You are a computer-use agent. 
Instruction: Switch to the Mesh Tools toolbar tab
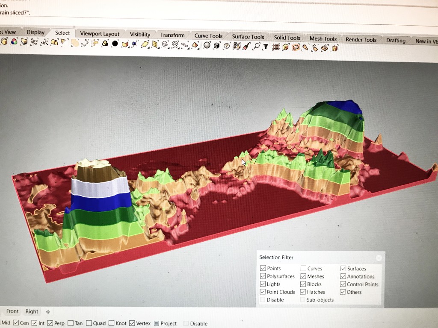[323, 38]
